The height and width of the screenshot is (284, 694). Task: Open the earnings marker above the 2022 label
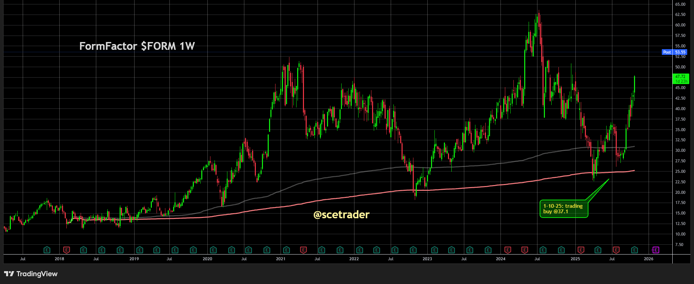pyautogui.click(x=360, y=250)
